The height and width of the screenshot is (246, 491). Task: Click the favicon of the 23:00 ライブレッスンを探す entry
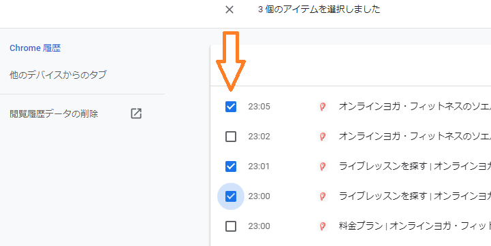322,196
